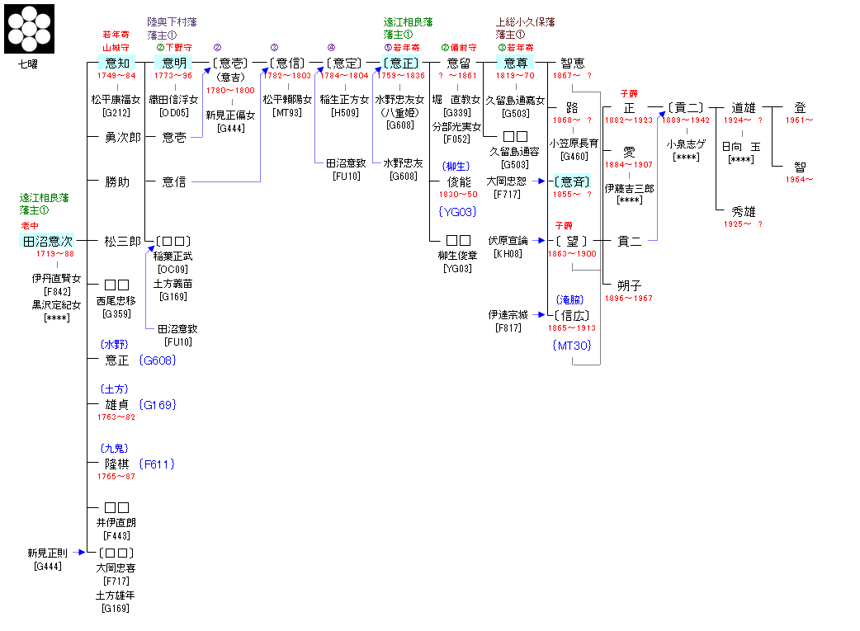Open the [G339] reference under 堀直教女
The image size is (860, 631).
pos(456,112)
